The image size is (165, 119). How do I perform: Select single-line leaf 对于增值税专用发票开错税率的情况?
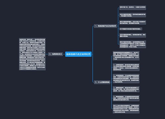[131, 29]
